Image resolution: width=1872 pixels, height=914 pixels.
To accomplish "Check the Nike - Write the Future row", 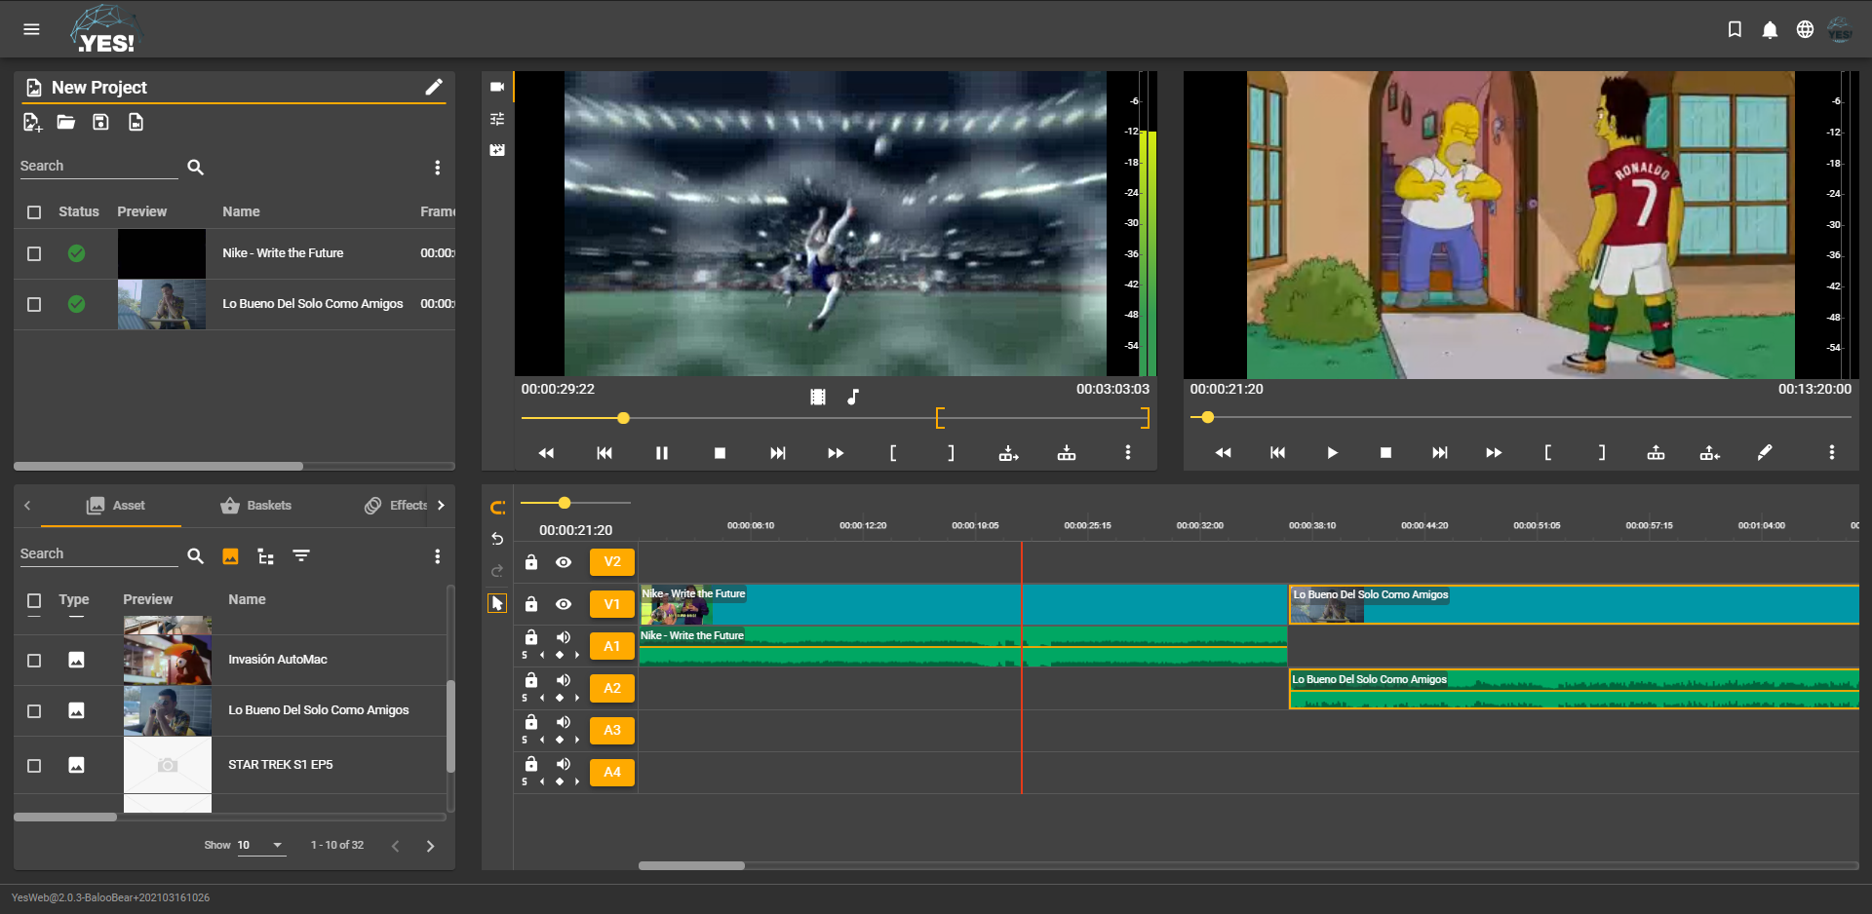I will 34,253.
